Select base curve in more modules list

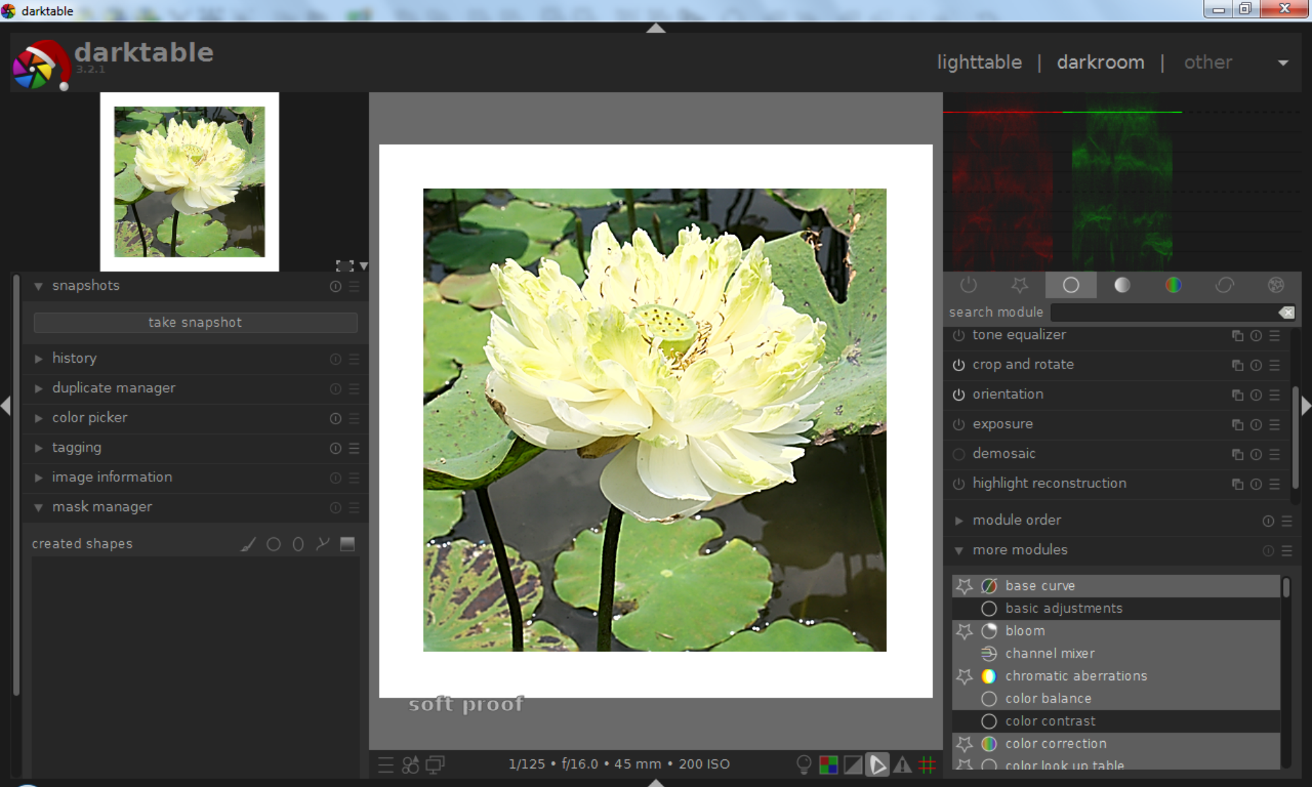[1040, 586]
